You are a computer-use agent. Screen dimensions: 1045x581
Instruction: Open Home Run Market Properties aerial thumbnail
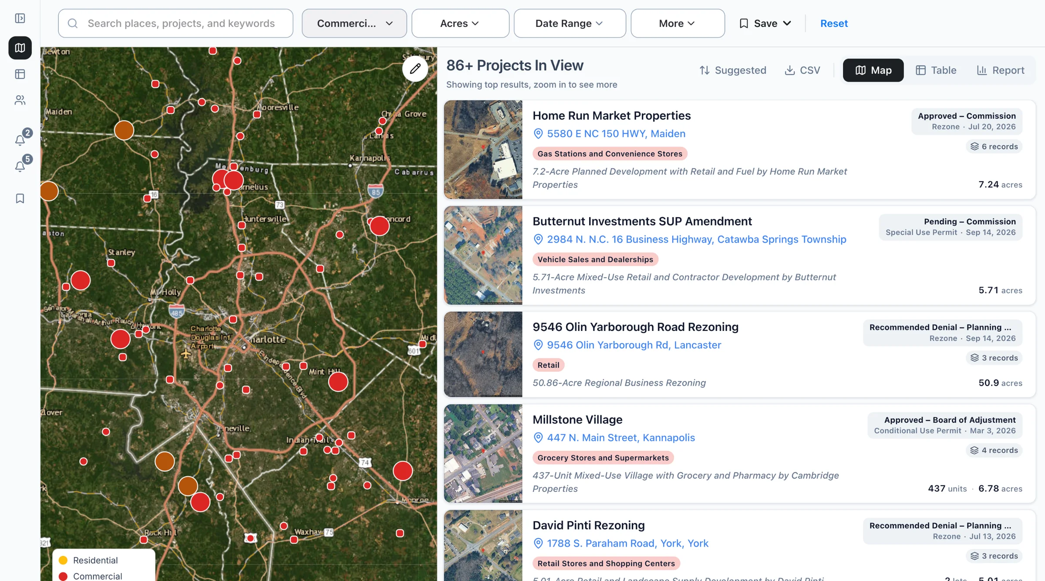[483, 150]
